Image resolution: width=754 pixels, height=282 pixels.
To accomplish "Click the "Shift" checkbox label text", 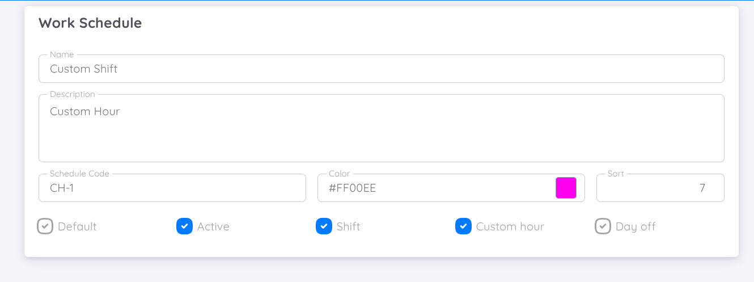I will coord(348,226).
